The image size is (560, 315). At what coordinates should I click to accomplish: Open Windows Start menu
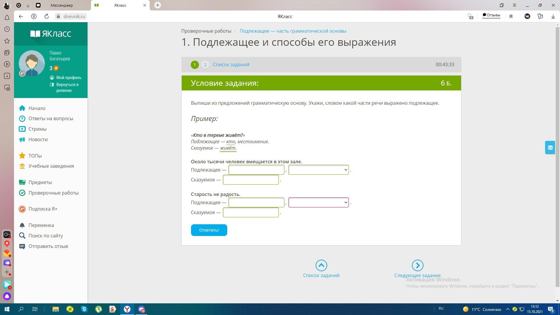pyautogui.click(x=7, y=309)
